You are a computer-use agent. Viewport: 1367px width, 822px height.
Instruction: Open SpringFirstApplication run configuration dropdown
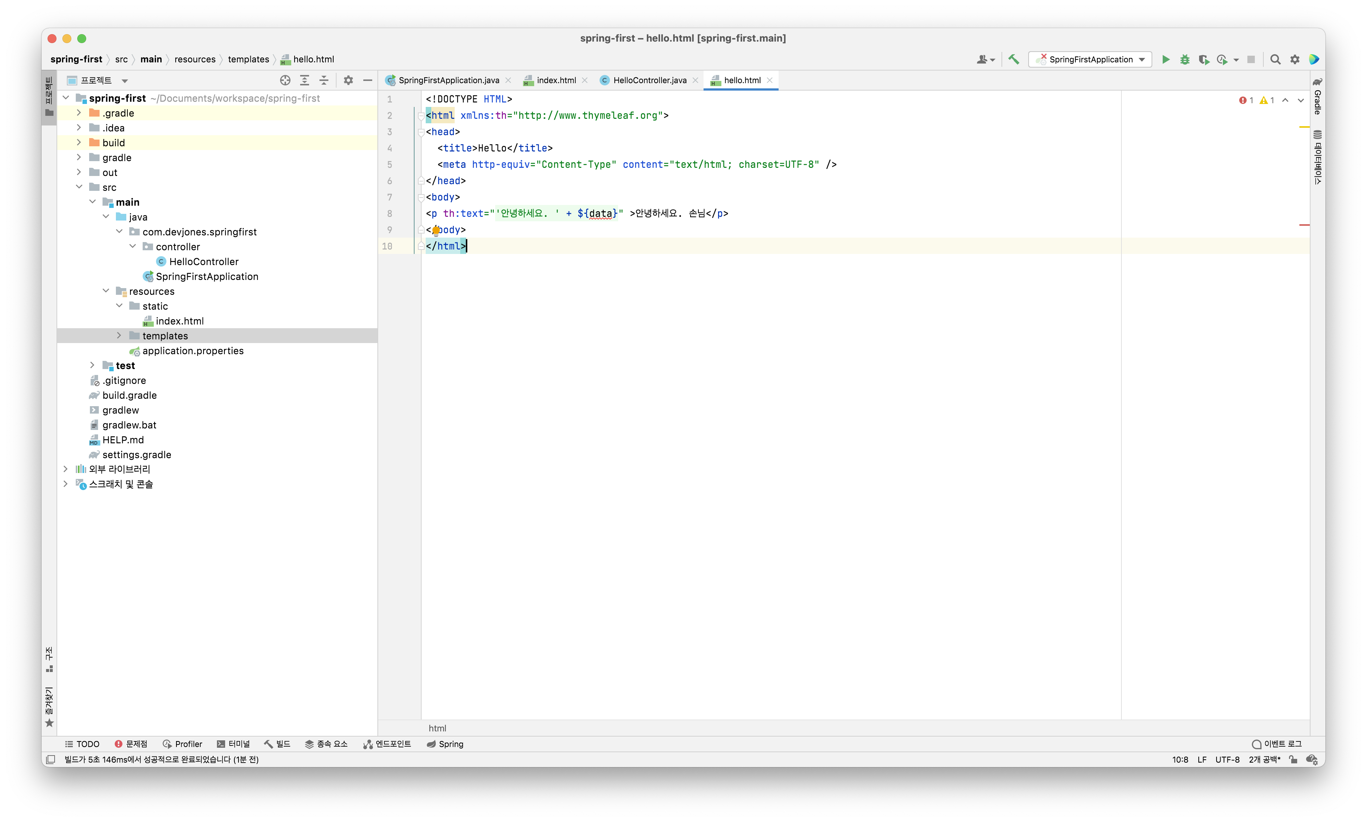click(x=1090, y=59)
